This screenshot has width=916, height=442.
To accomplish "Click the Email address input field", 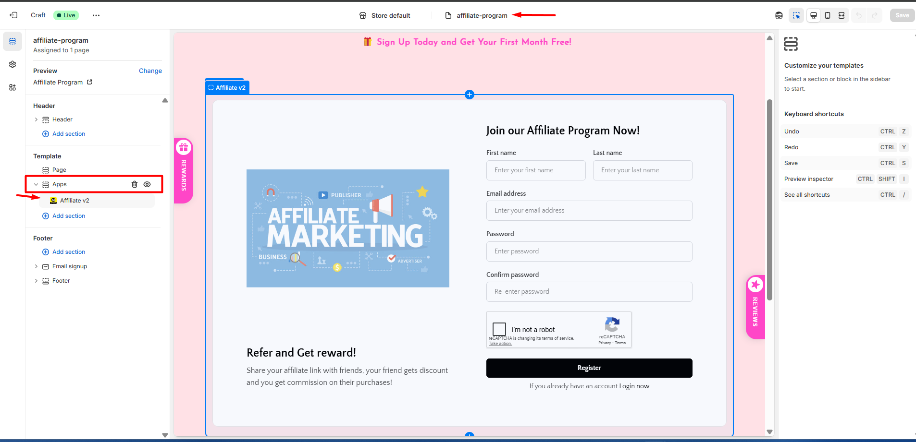I will pyautogui.click(x=589, y=211).
